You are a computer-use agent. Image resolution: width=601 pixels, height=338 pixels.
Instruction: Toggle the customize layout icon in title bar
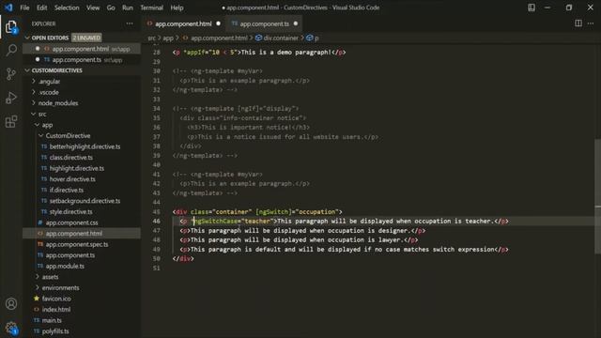click(x=532, y=8)
